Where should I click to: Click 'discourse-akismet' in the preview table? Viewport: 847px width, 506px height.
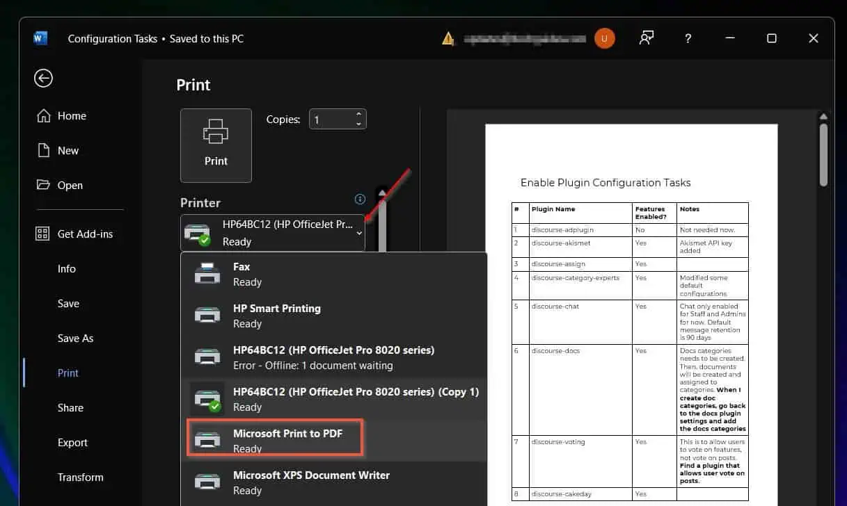(x=561, y=243)
